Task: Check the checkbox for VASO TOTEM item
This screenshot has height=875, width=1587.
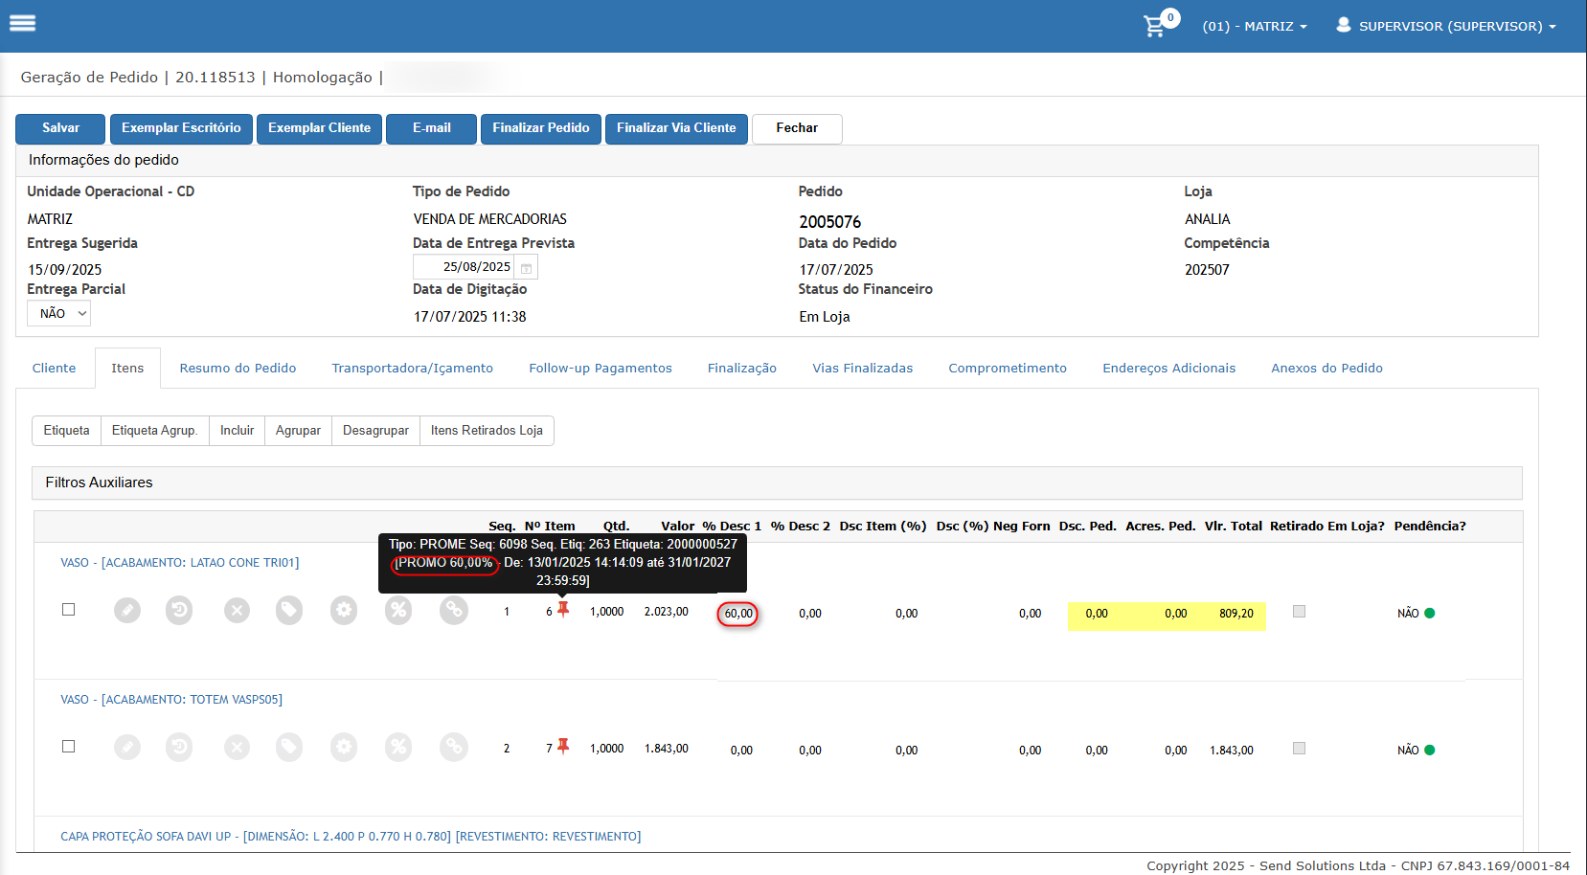Action: pos(68,747)
